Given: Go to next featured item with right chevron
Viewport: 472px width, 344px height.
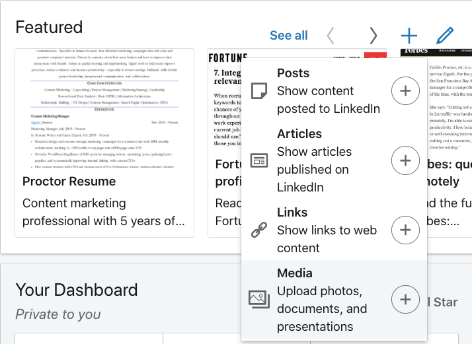Looking at the screenshot, I should coord(374,36).
